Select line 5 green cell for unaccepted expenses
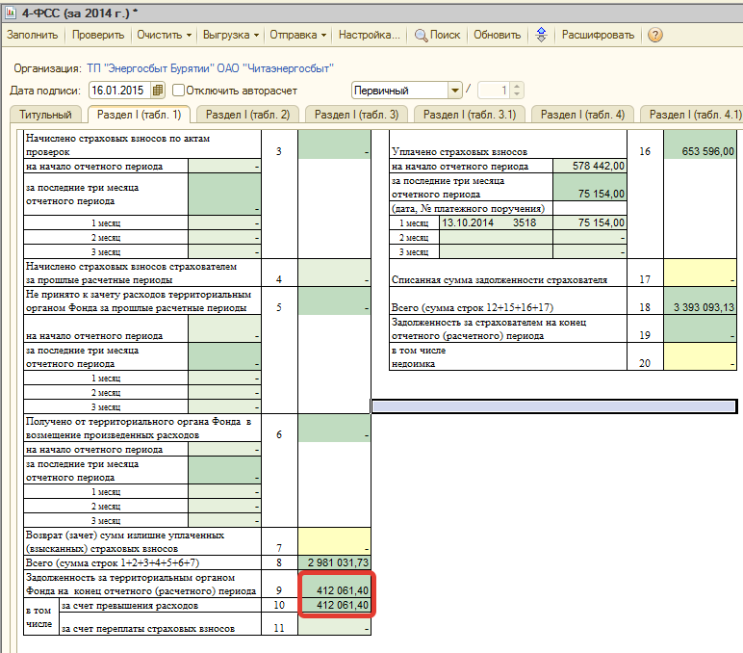The height and width of the screenshot is (653, 743). tap(334, 300)
